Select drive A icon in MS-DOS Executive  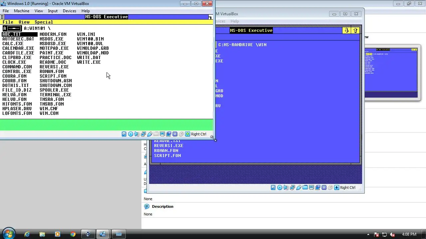(x=12, y=28)
